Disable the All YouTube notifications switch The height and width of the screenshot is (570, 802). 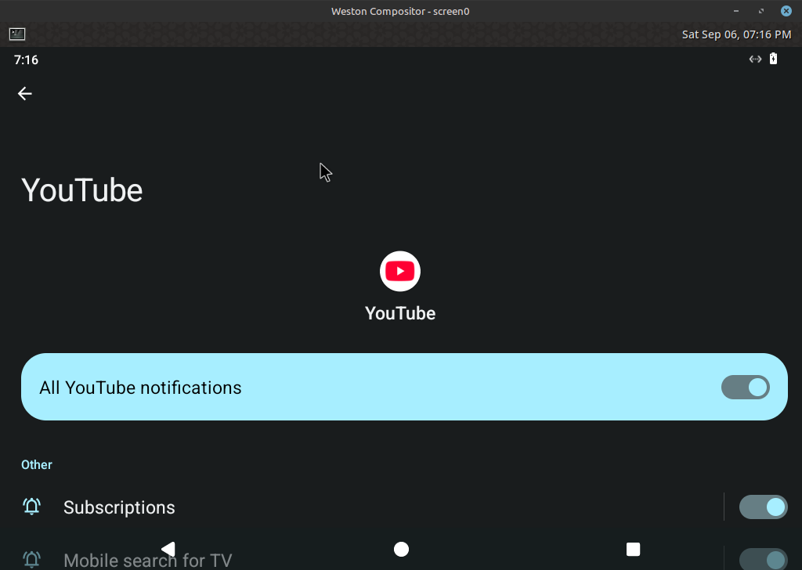[745, 388]
